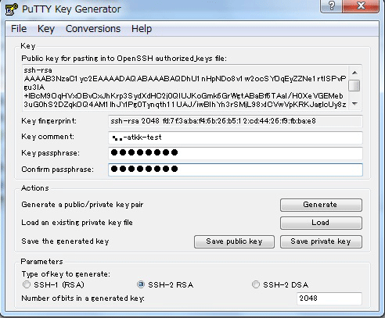The image size is (385, 318).
Task: Click Save public key button
Action: point(234,241)
